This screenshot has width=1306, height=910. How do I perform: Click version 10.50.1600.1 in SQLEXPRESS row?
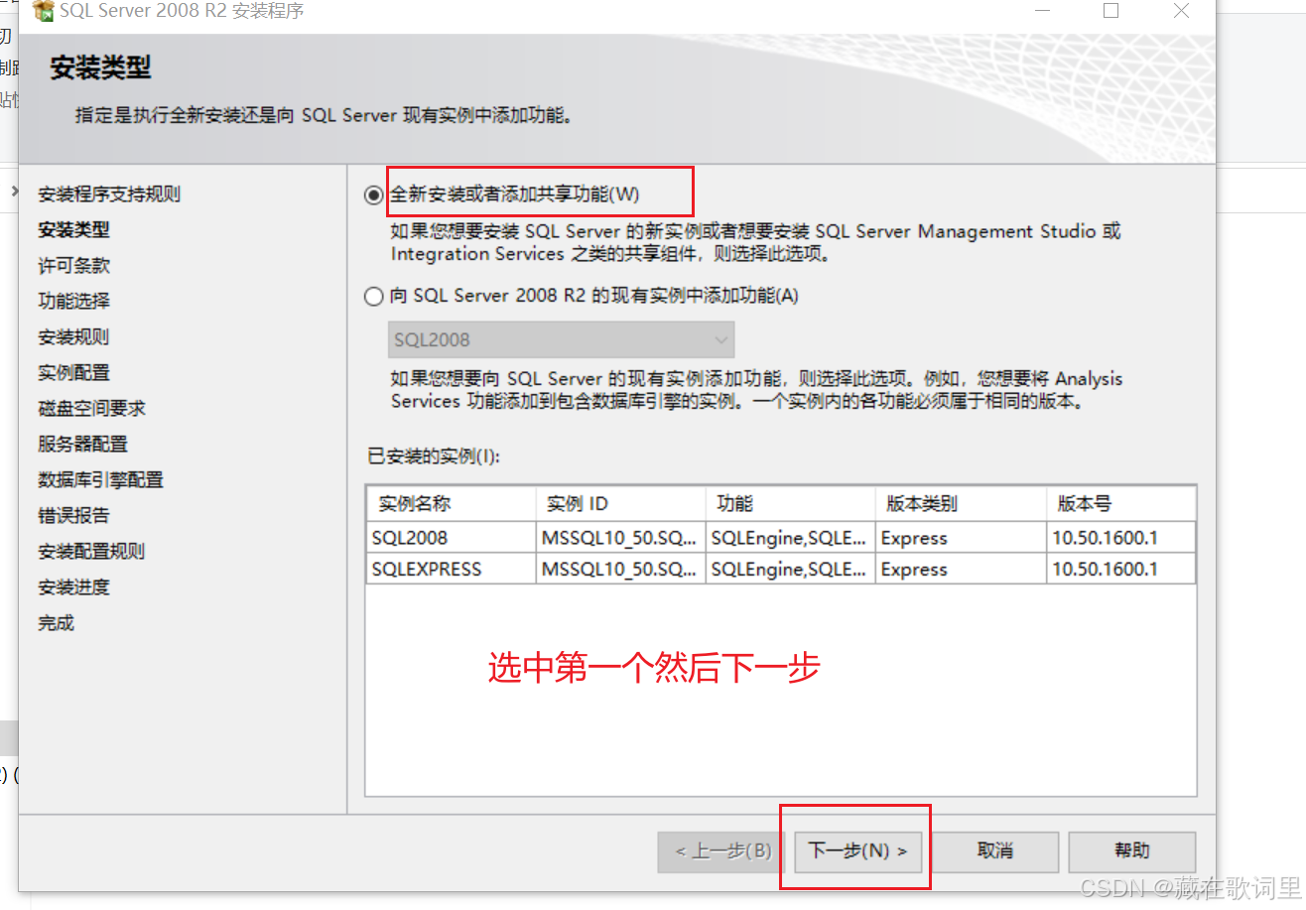pos(1121,569)
